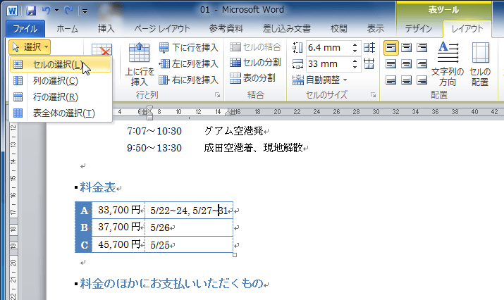Click セルの分割 to split cells
Screen dimensions: 504x300
coord(256,62)
